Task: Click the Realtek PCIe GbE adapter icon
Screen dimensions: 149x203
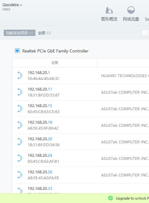Action: [17, 51]
